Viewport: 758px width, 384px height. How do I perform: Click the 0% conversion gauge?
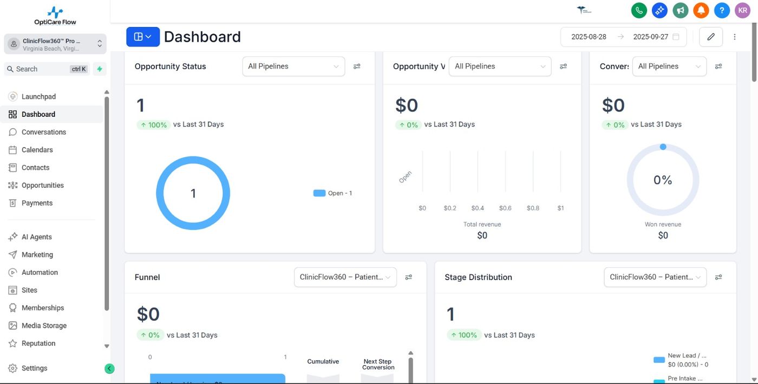coord(663,180)
